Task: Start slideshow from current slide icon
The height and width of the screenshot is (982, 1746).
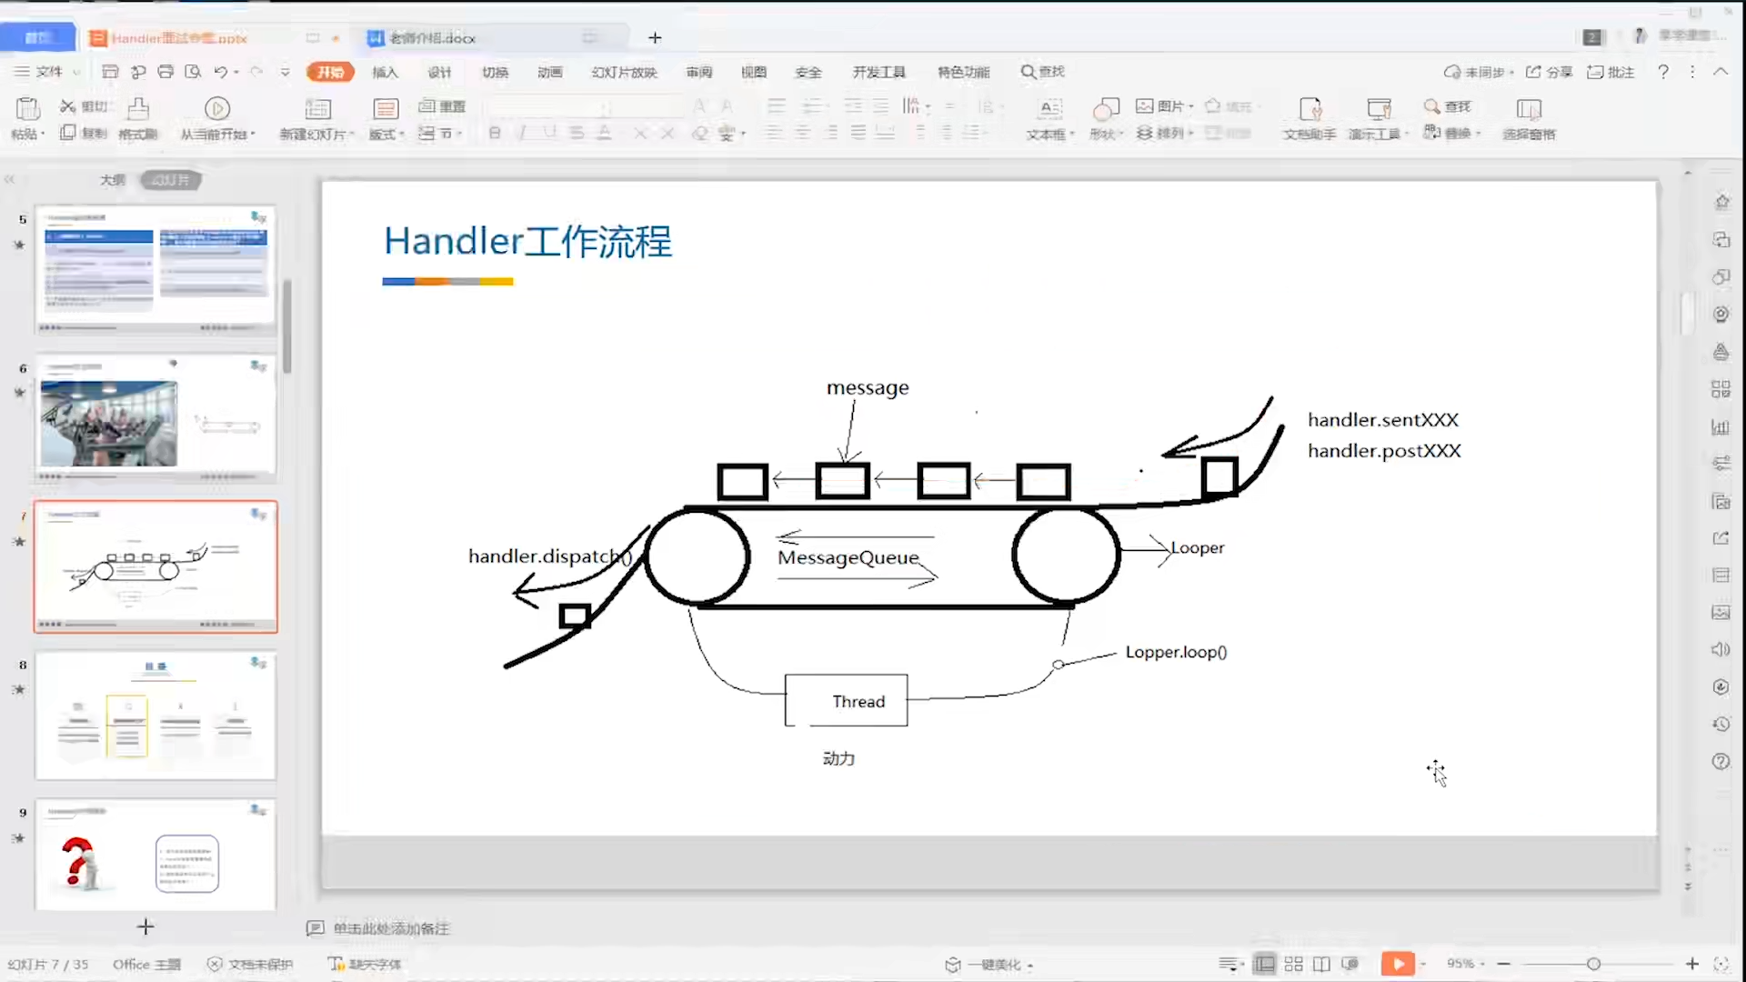Action: point(216,109)
